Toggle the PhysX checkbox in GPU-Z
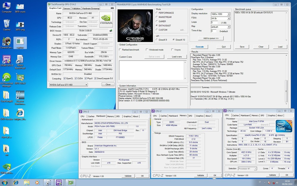This screenshot has height=186, width=297. [86, 78]
